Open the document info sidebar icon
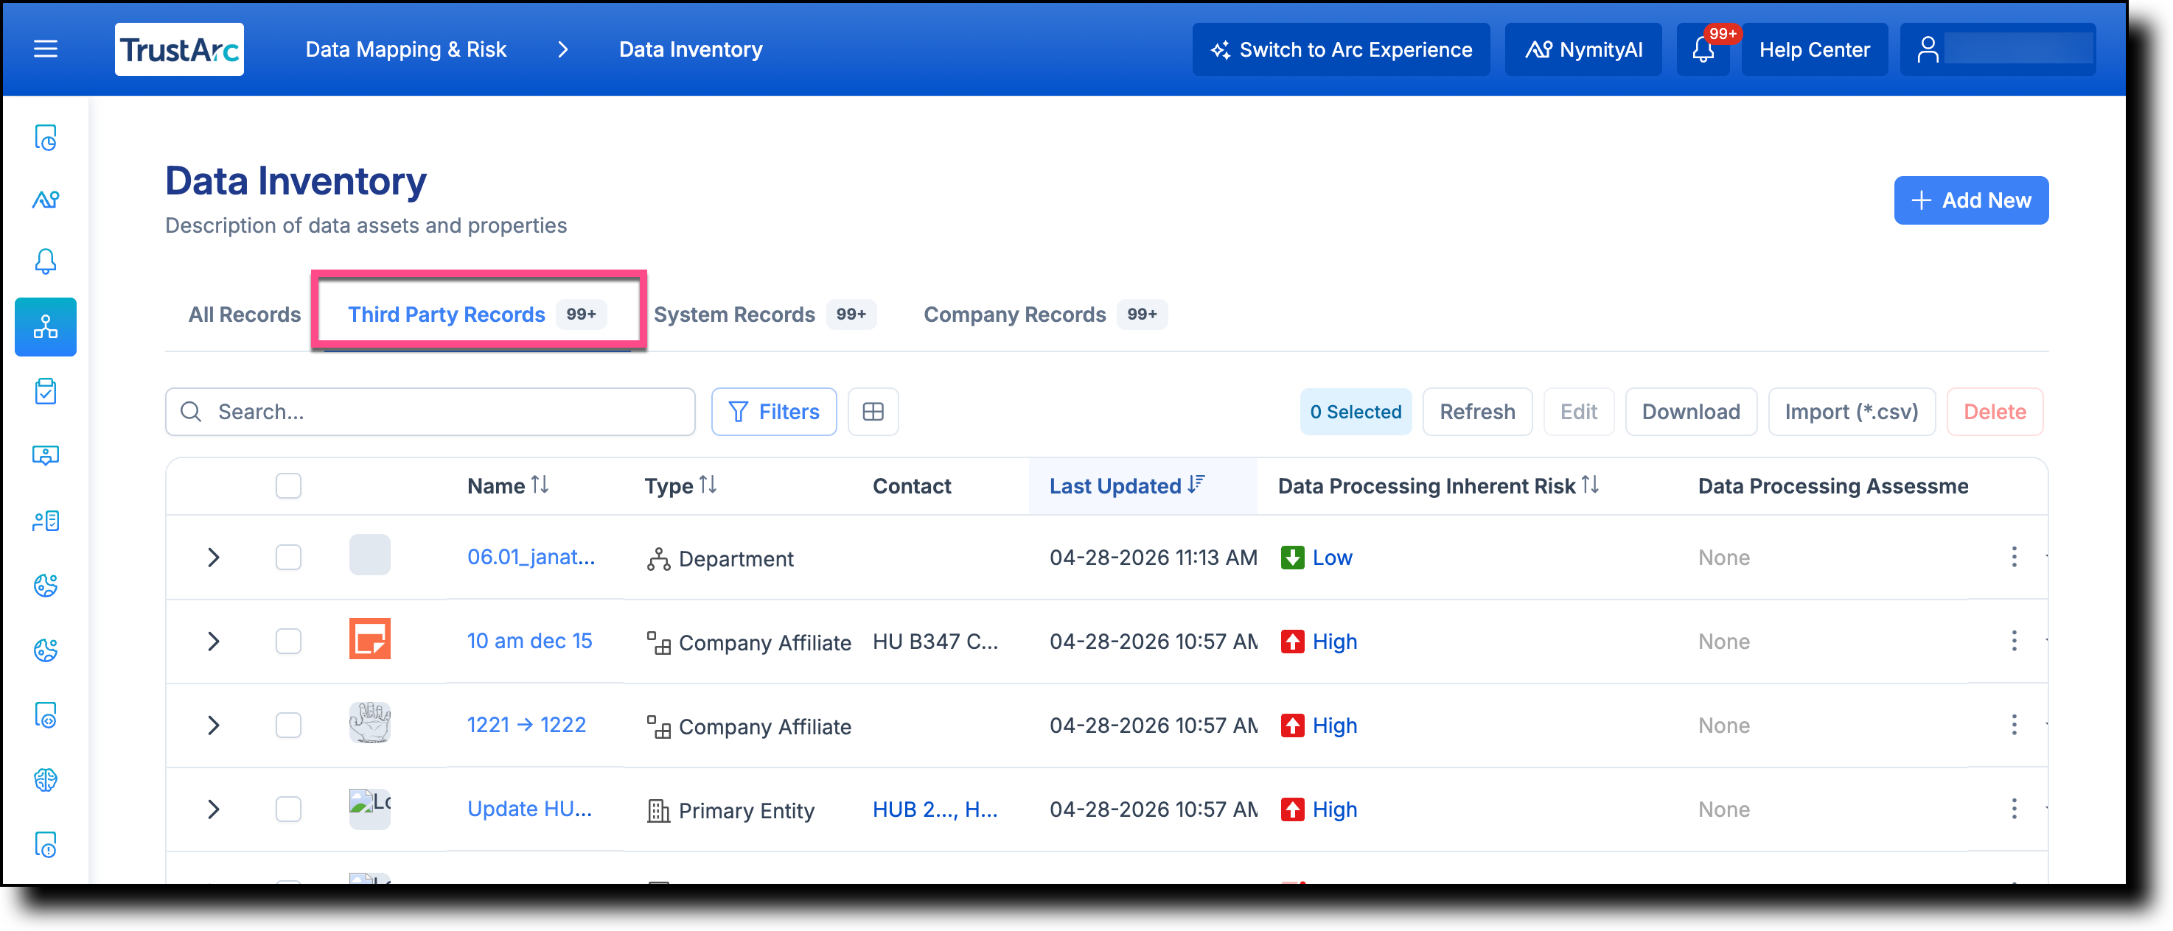The image size is (2173, 931). [x=46, y=844]
